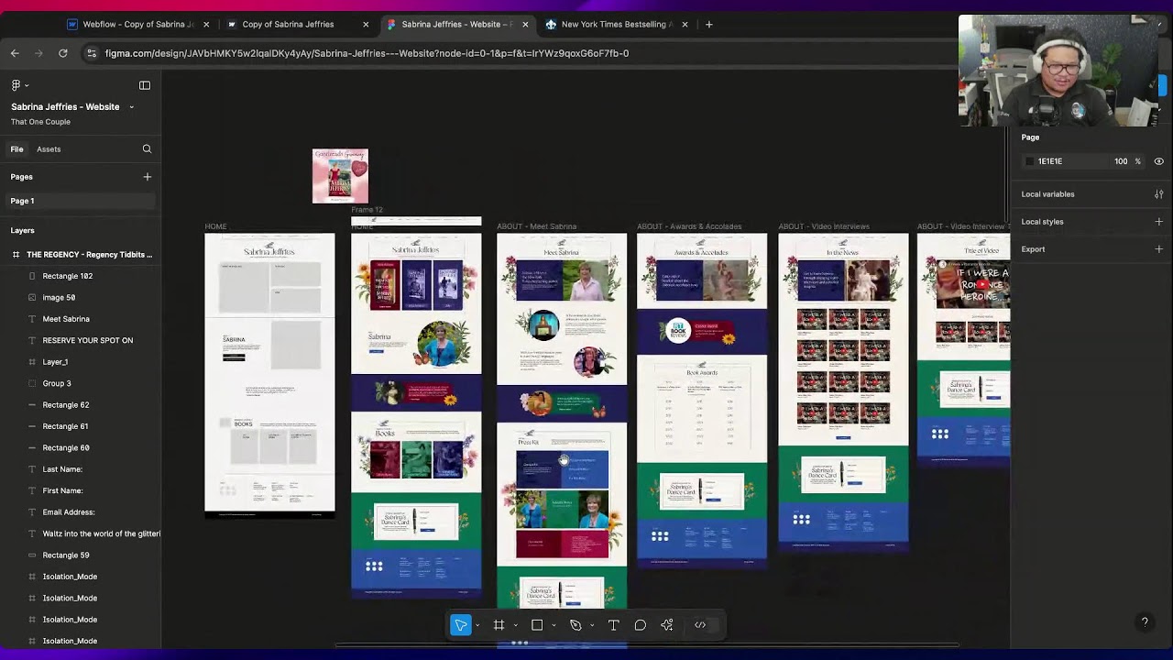Search layers with the magnifier icon

[147, 149]
